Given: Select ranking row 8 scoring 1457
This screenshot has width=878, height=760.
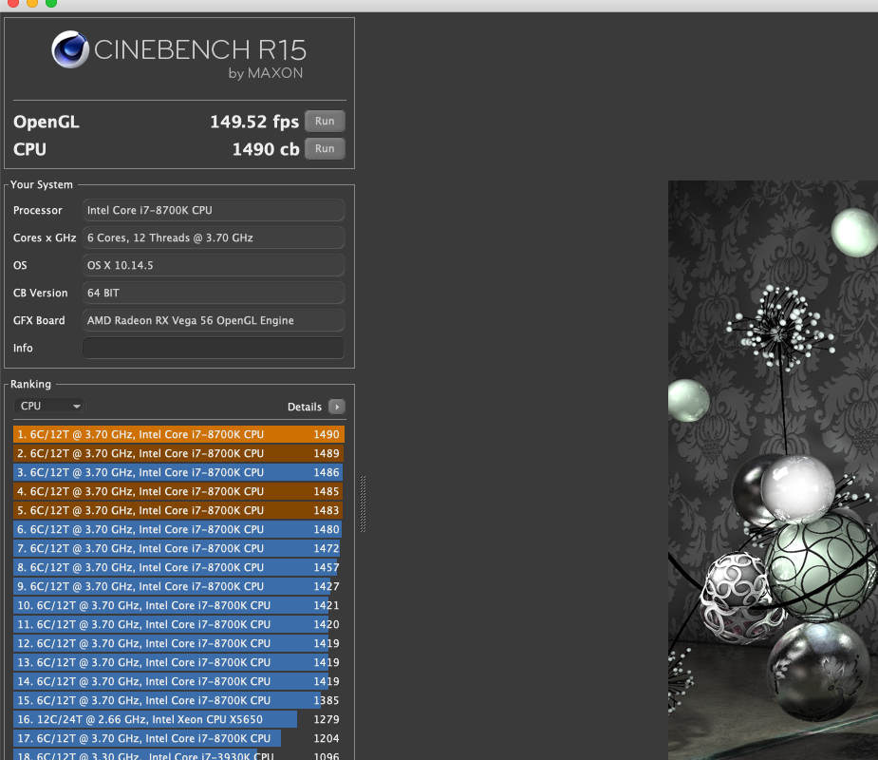Looking at the screenshot, I should tap(178, 568).
